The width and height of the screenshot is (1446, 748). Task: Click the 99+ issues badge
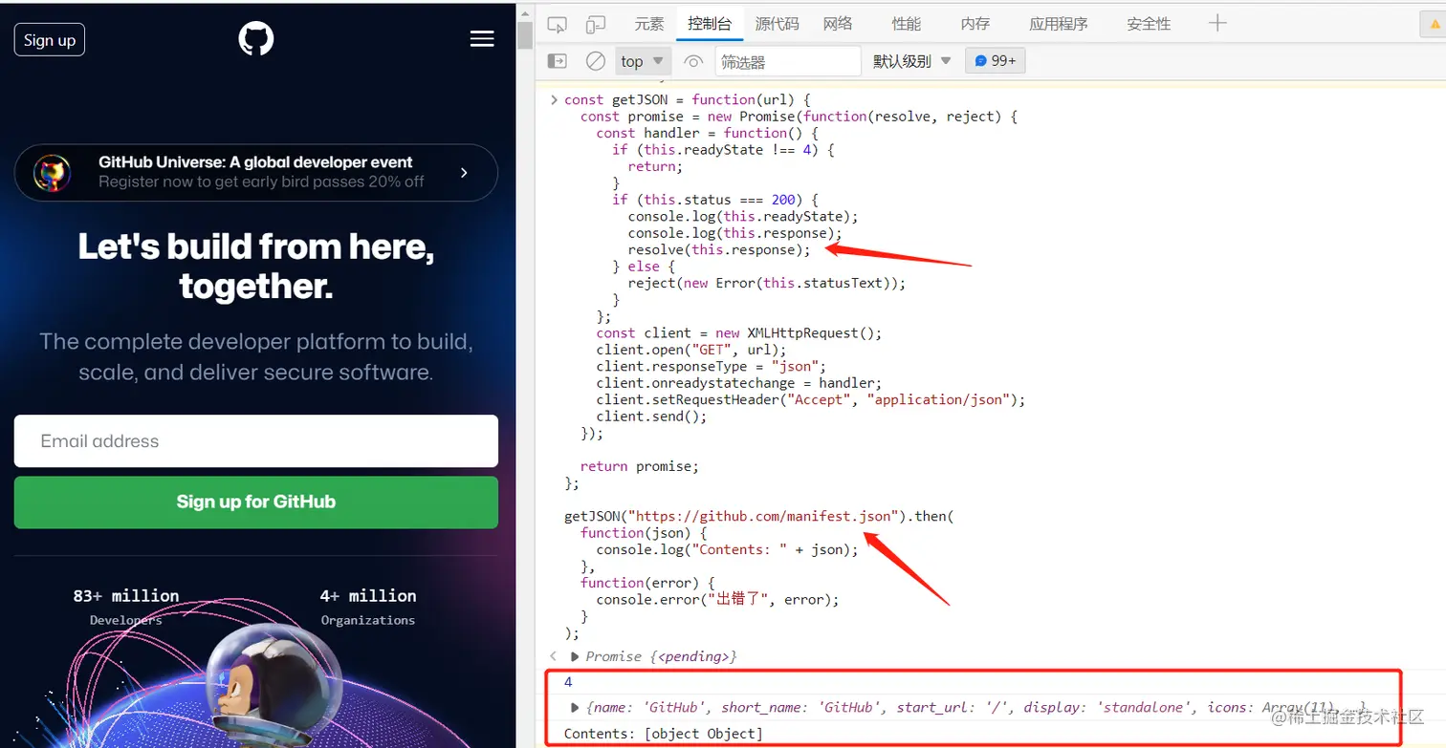(995, 61)
